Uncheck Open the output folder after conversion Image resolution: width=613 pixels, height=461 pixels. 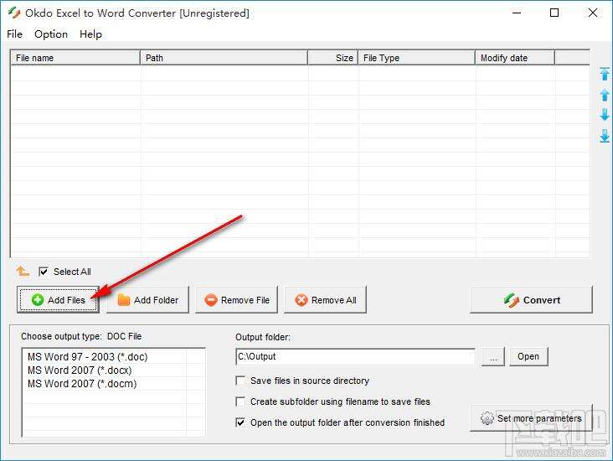click(240, 422)
